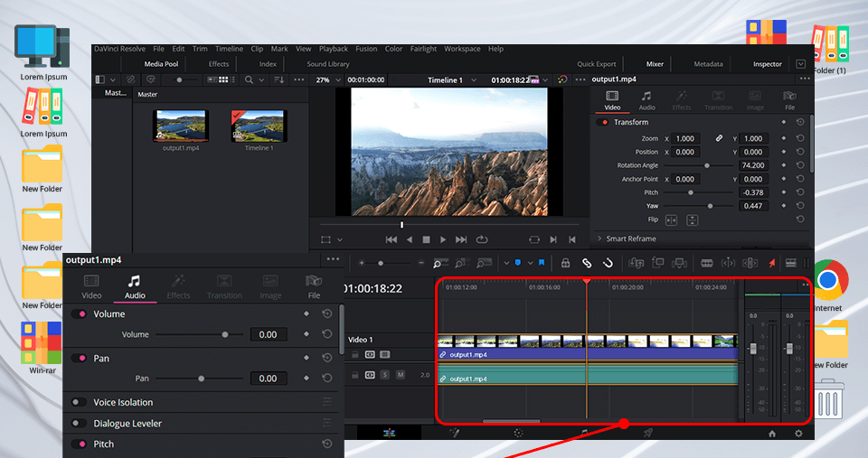The width and height of the screenshot is (868, 458).
Task: Open the Sound Library panel
Action: tap(328, 64)
